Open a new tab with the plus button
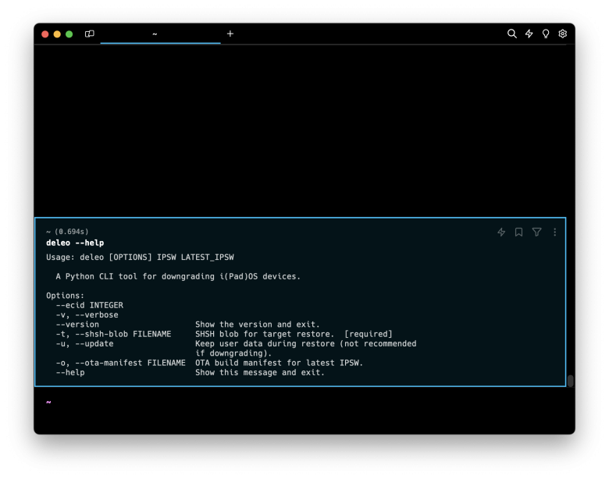 tap(230, 34)
